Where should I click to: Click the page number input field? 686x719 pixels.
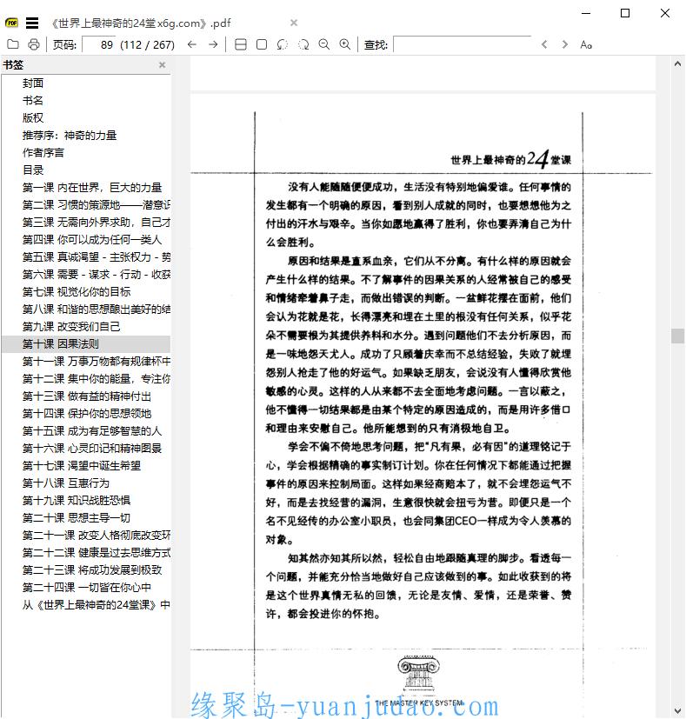click(99, 44)
